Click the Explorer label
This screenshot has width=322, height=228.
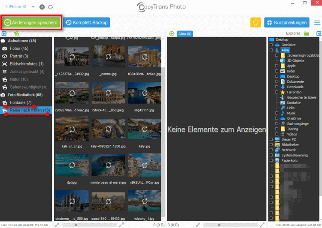[x=293, y=33]
